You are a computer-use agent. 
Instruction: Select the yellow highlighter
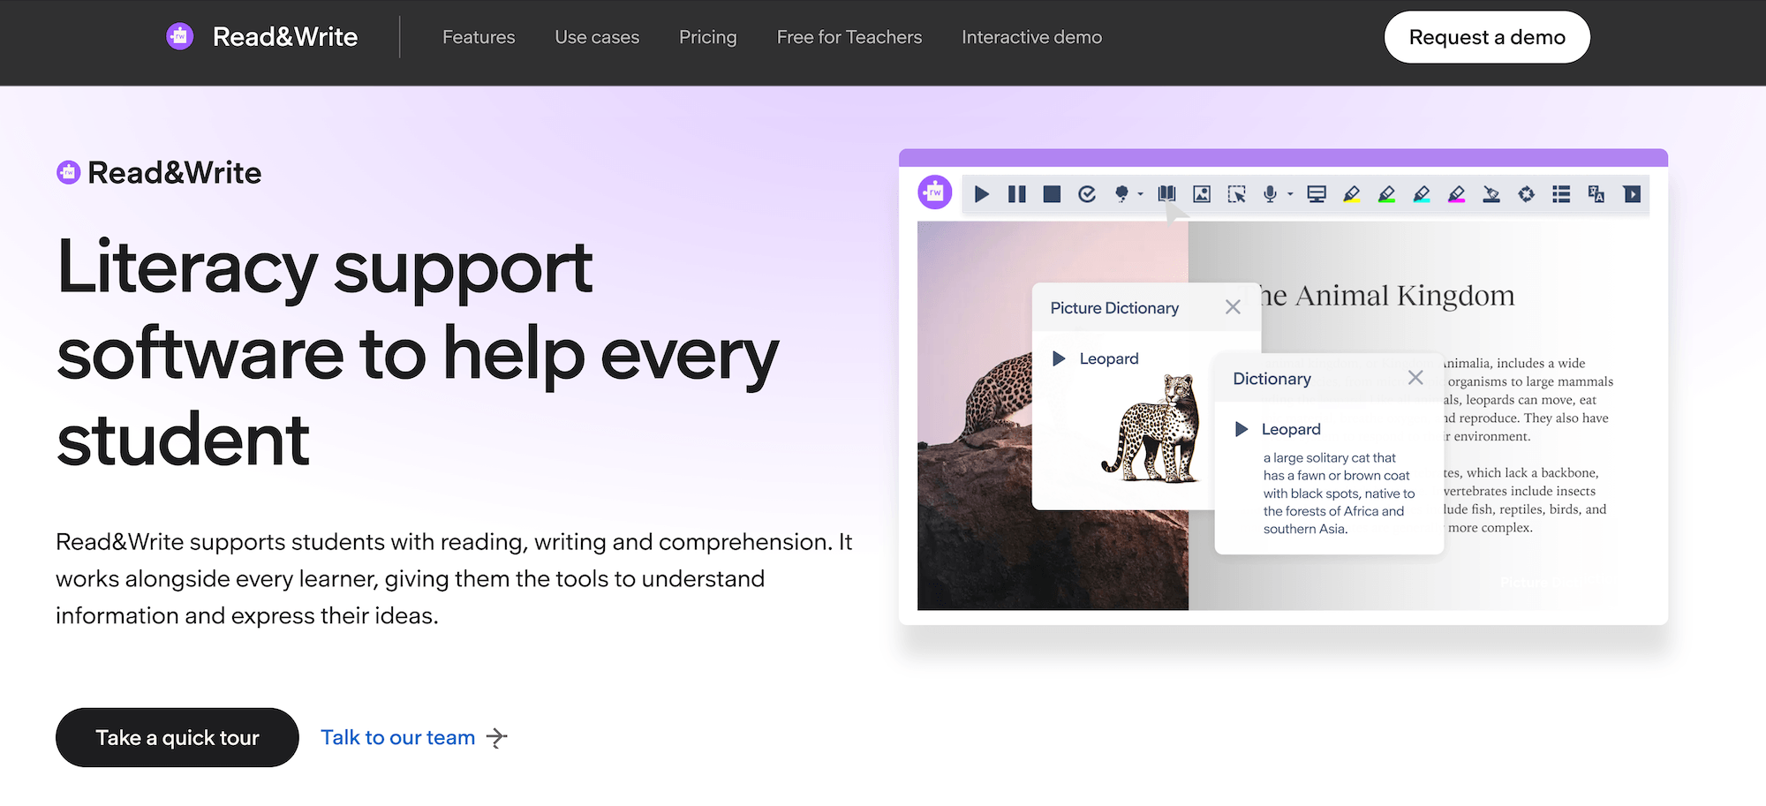pos(1351,194)
